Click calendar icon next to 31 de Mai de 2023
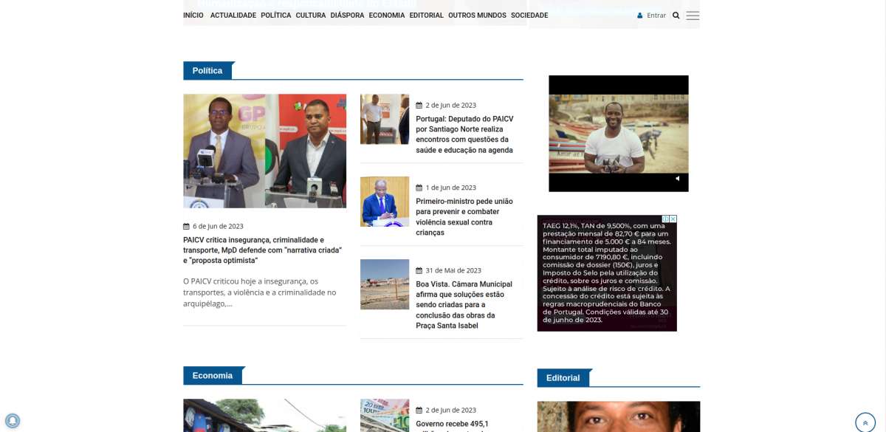 [x=419, y=271]
